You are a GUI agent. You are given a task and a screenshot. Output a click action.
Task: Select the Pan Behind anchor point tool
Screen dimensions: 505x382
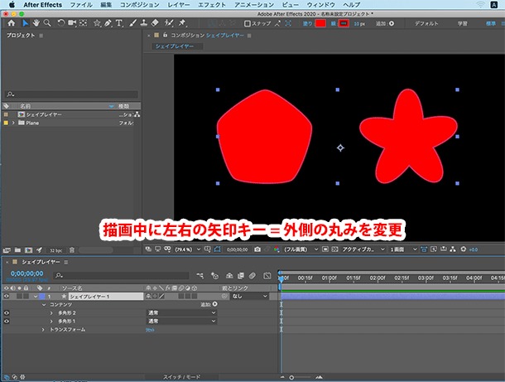click(x=83, y=23)
